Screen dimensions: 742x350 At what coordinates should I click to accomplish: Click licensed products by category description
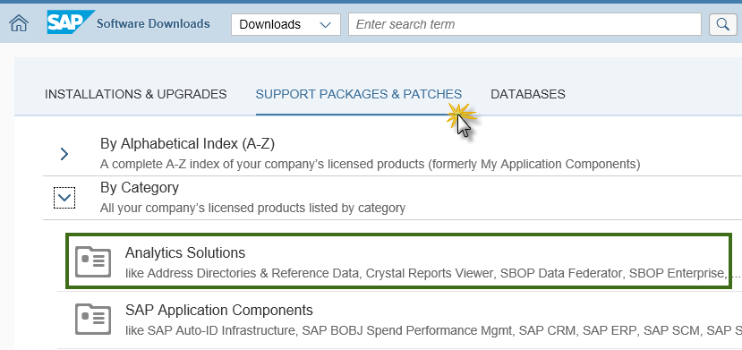252,208
